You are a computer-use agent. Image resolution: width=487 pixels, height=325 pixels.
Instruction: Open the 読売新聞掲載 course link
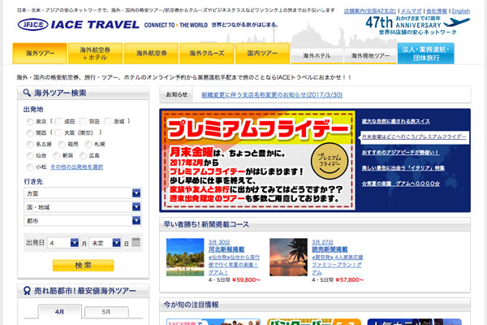coord(330,249)
